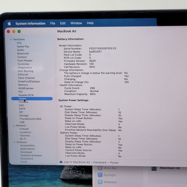Select Firewall under Network

click(24, 129)
